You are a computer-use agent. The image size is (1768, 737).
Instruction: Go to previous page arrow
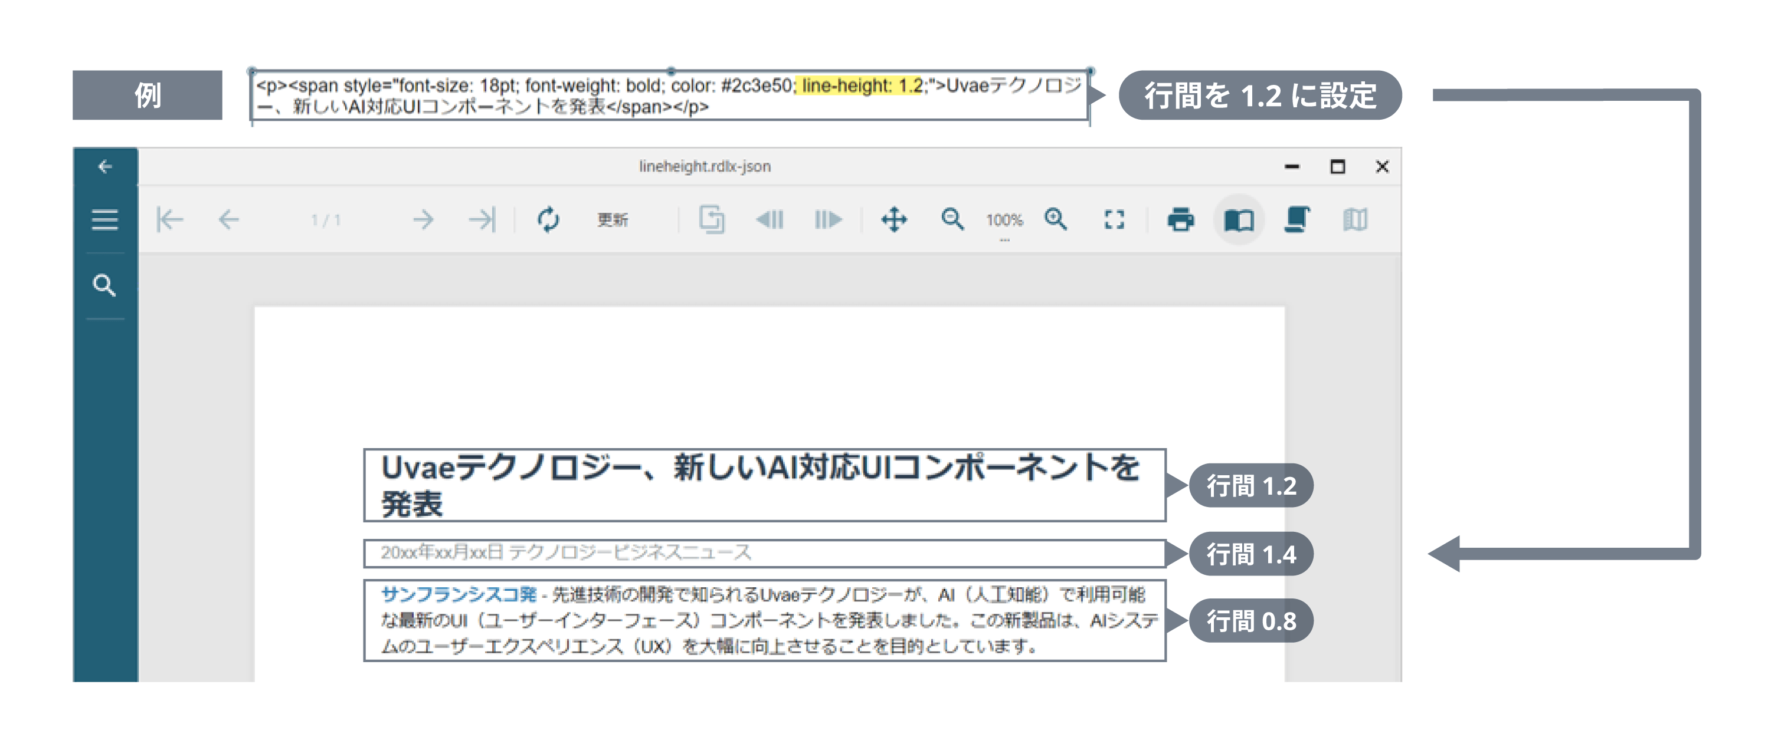[x=228, y=220]
